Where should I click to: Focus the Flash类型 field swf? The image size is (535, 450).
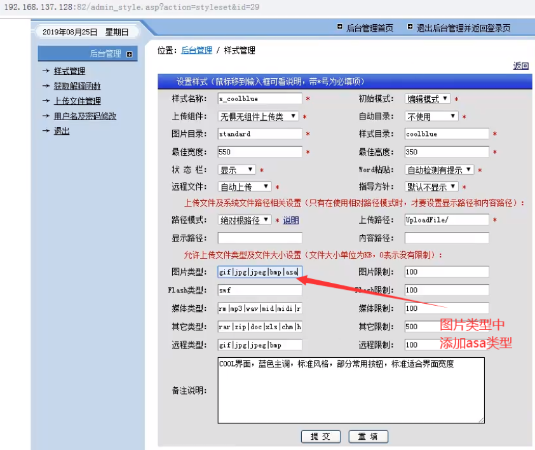tap(260, 290)
